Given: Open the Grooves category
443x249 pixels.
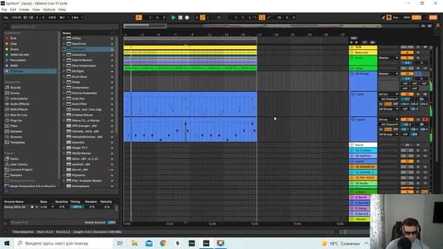Looking at the screenshot, I should (x=16, y=137).
